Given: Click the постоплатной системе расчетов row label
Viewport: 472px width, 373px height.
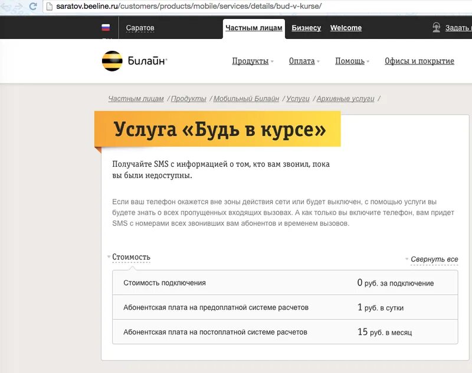Looking at the screenshot, I should tap(215, 332).
